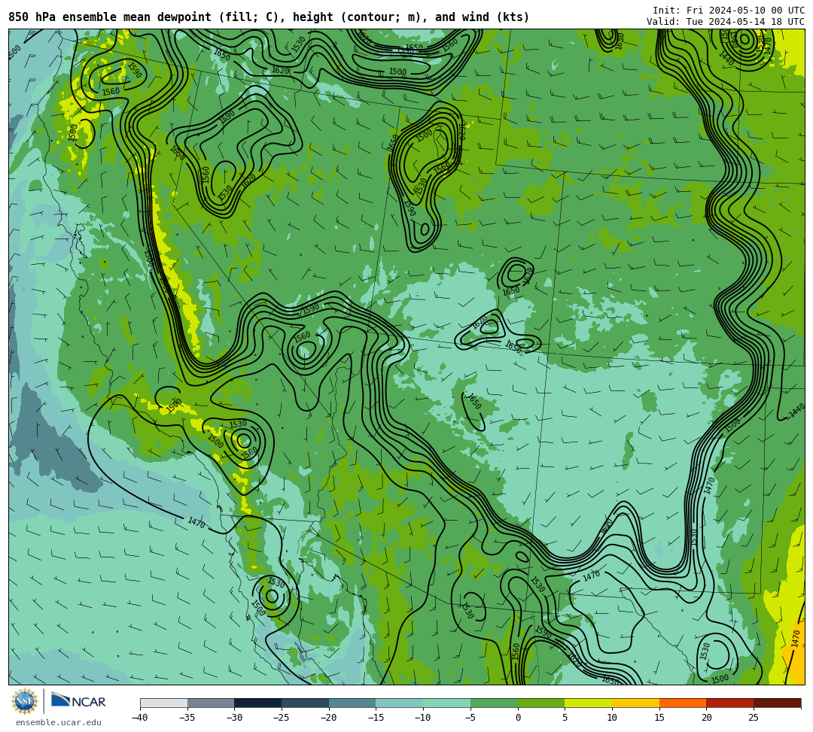Screen dimensions: 813x732
Task: Click the -15 to -10 colorbar swatch
Action: point(400,703)
